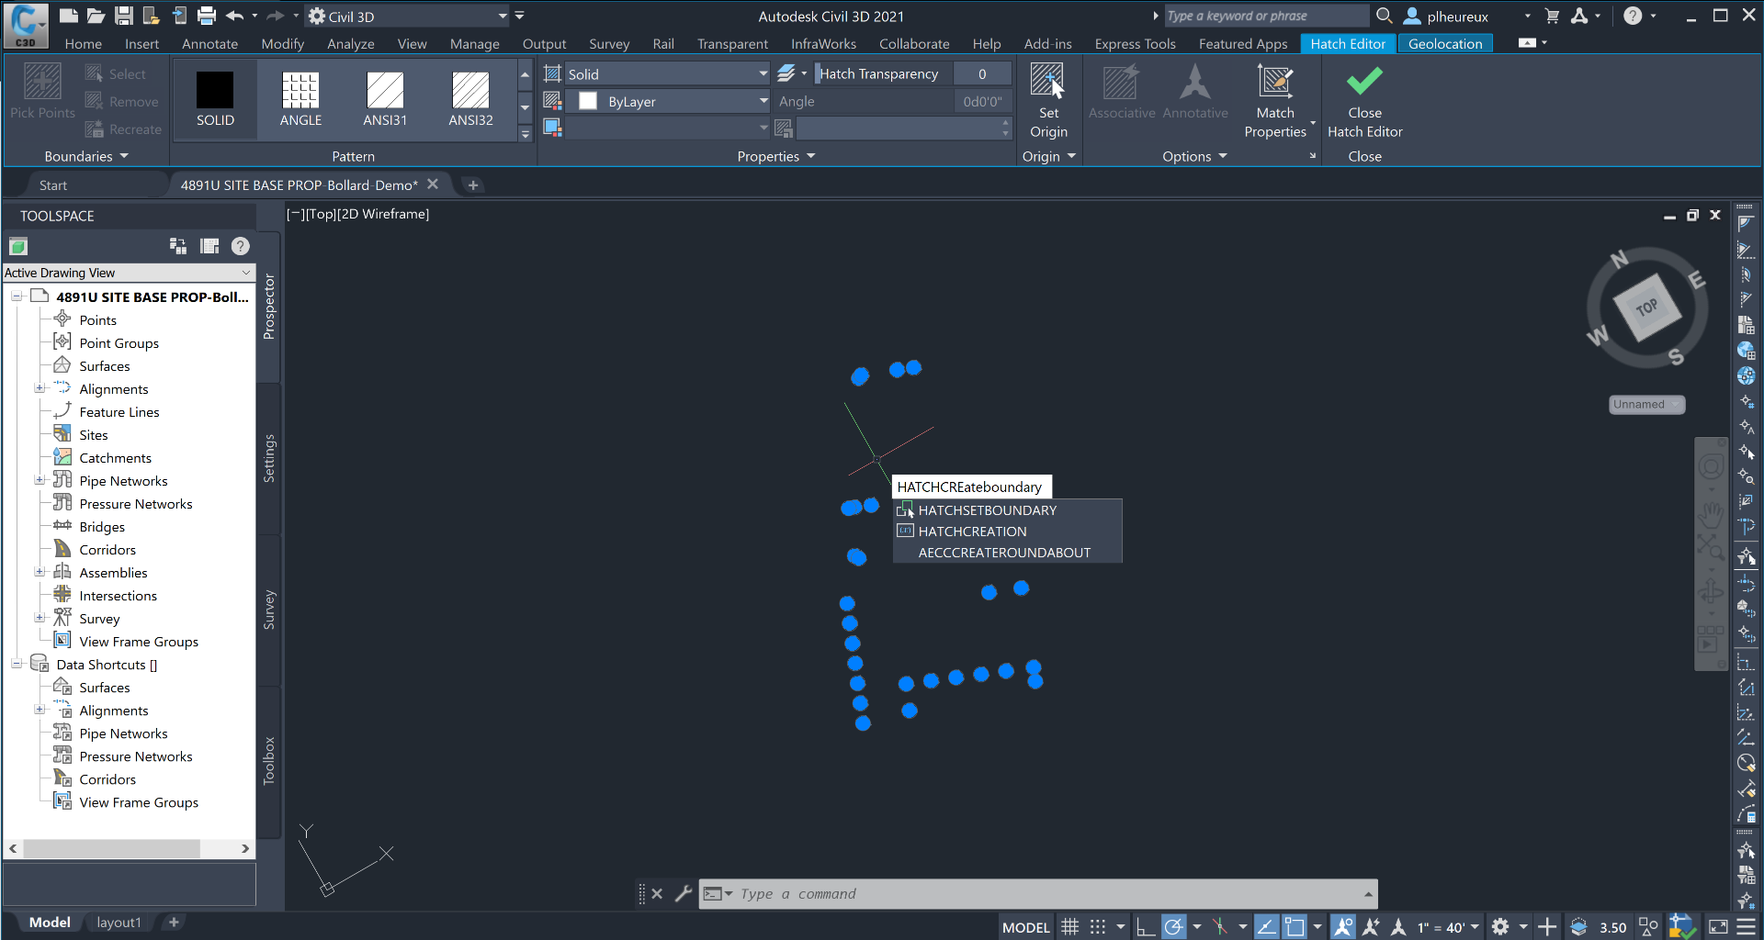
Task: Click the Toolspace horizontal scrollbar
Action: point(129,849)
